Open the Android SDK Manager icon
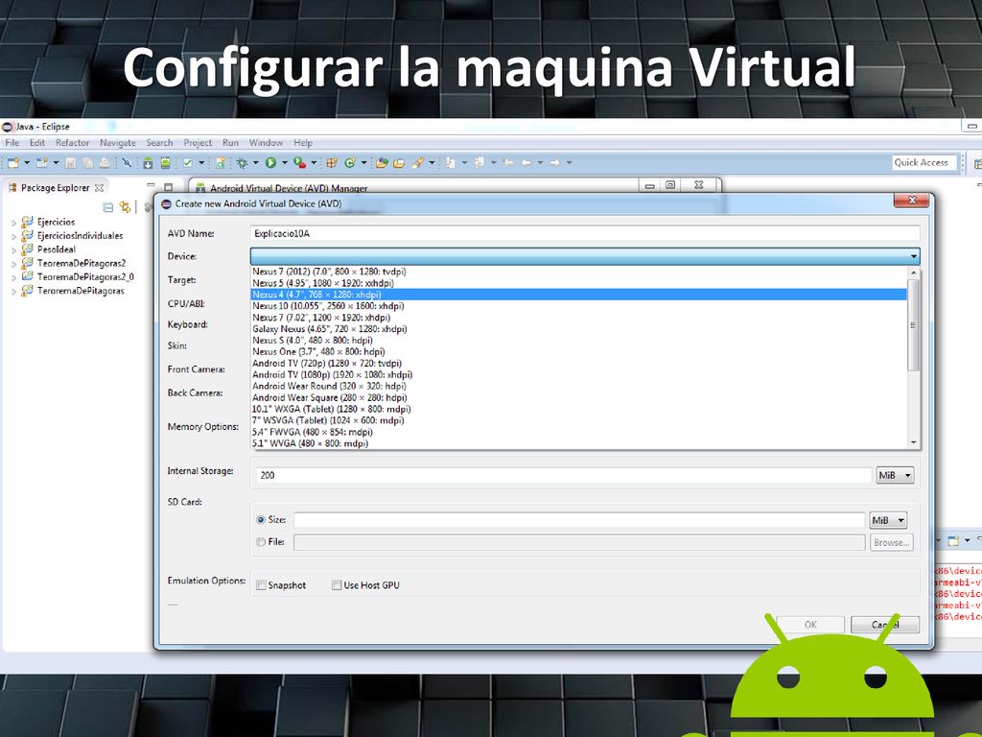 pyautogui.click(x=148, y=163)
